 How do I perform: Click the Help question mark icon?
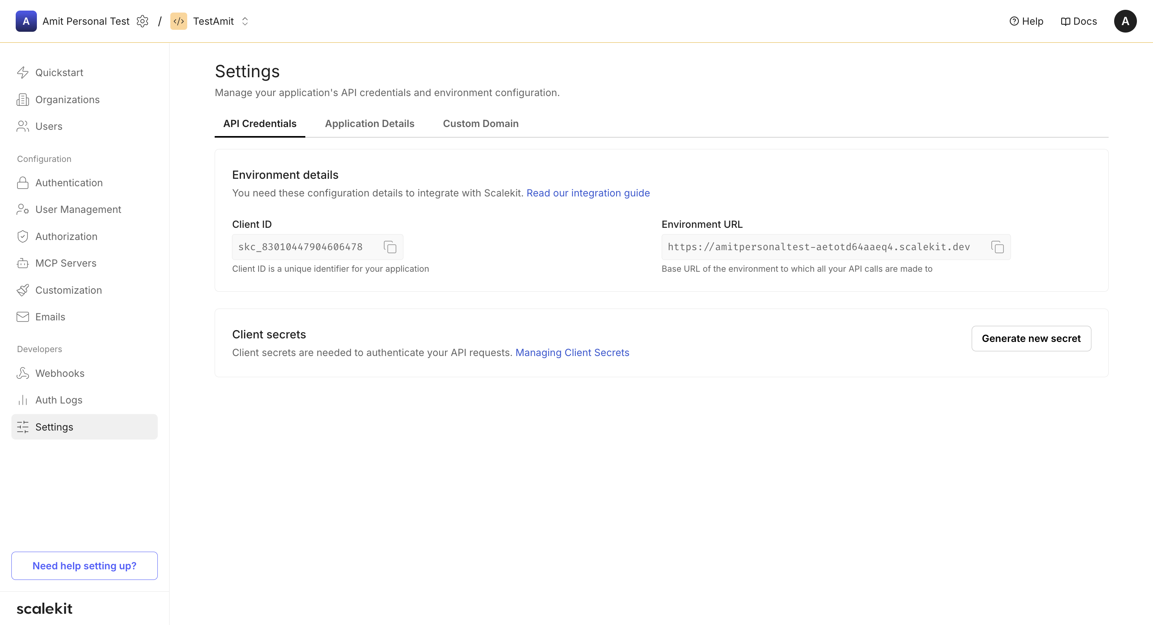coord(1014,21)
